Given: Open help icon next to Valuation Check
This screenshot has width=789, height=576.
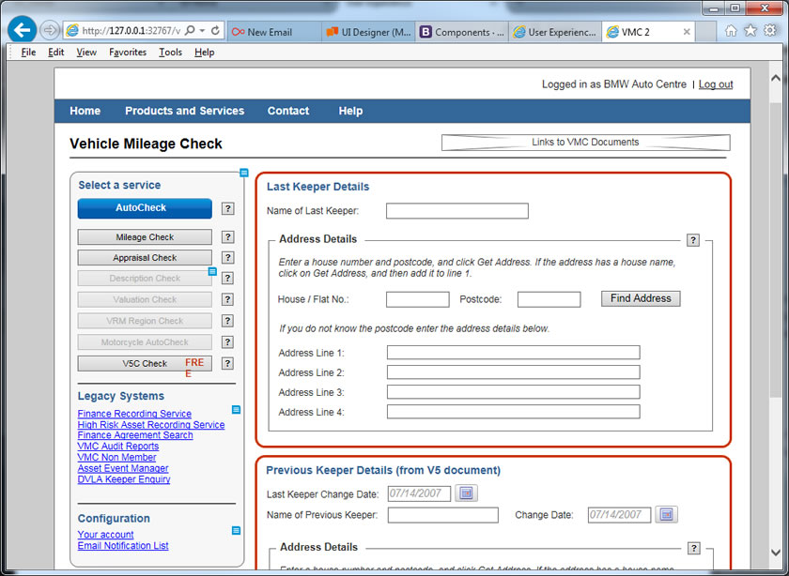Looking at the screenshot, I should [228, 299].
